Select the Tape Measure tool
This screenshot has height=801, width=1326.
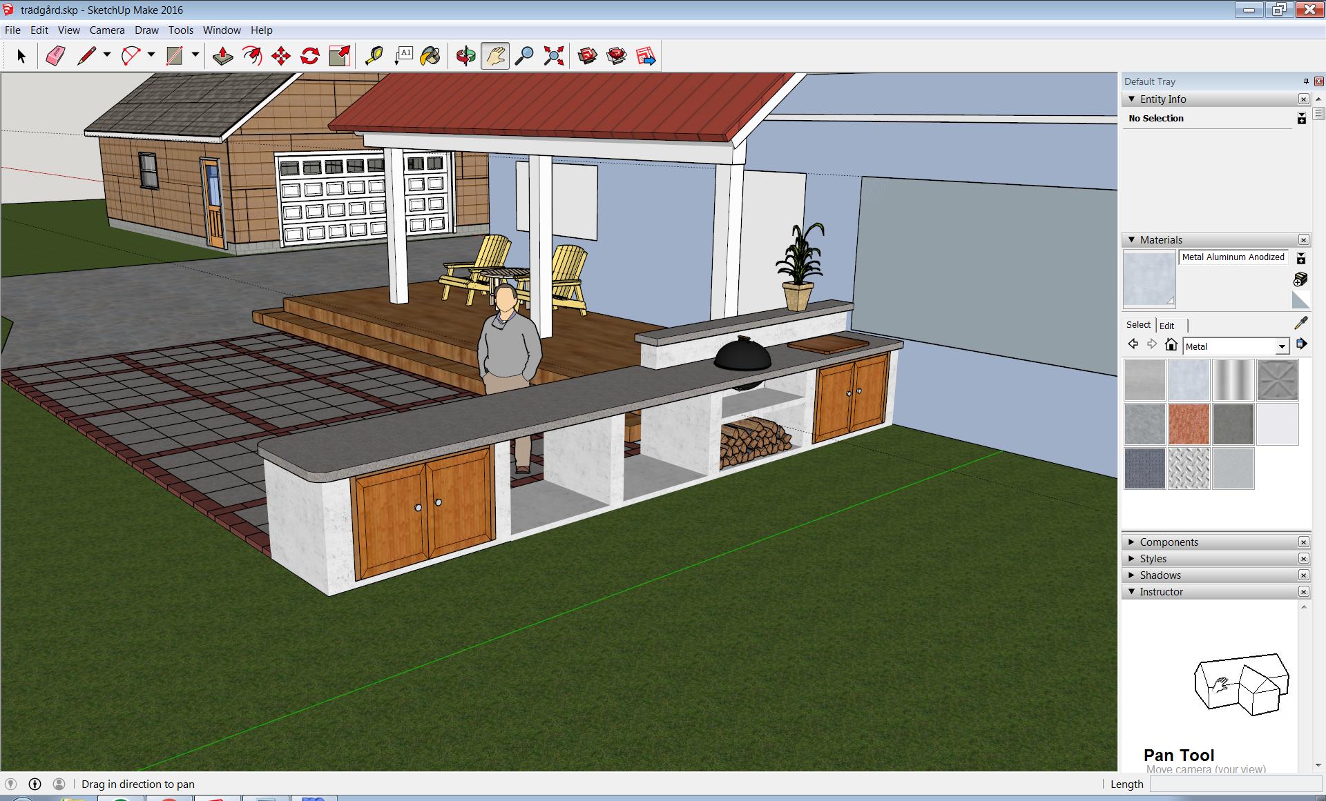pos(374,56)
